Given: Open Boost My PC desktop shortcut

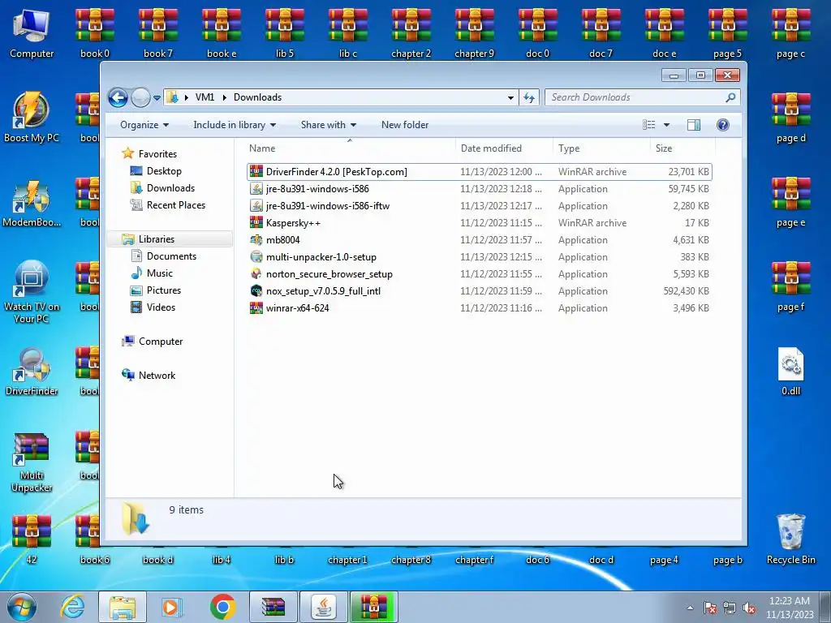Looking at the screenshot, I should pyautogui.click(x=32, y=117).
